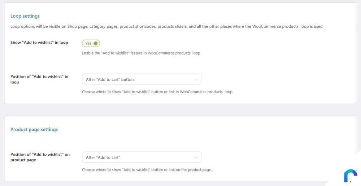Viewport: 361px width, 186px height.
Task: Click the green knob on the YES switch
Action: 96,43
